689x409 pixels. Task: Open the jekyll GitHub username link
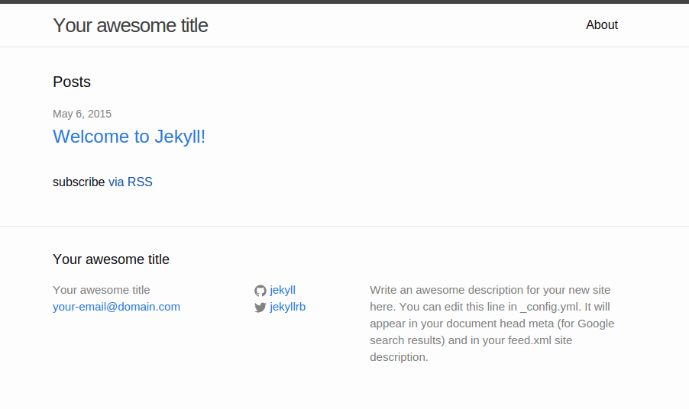coord(283,290)
